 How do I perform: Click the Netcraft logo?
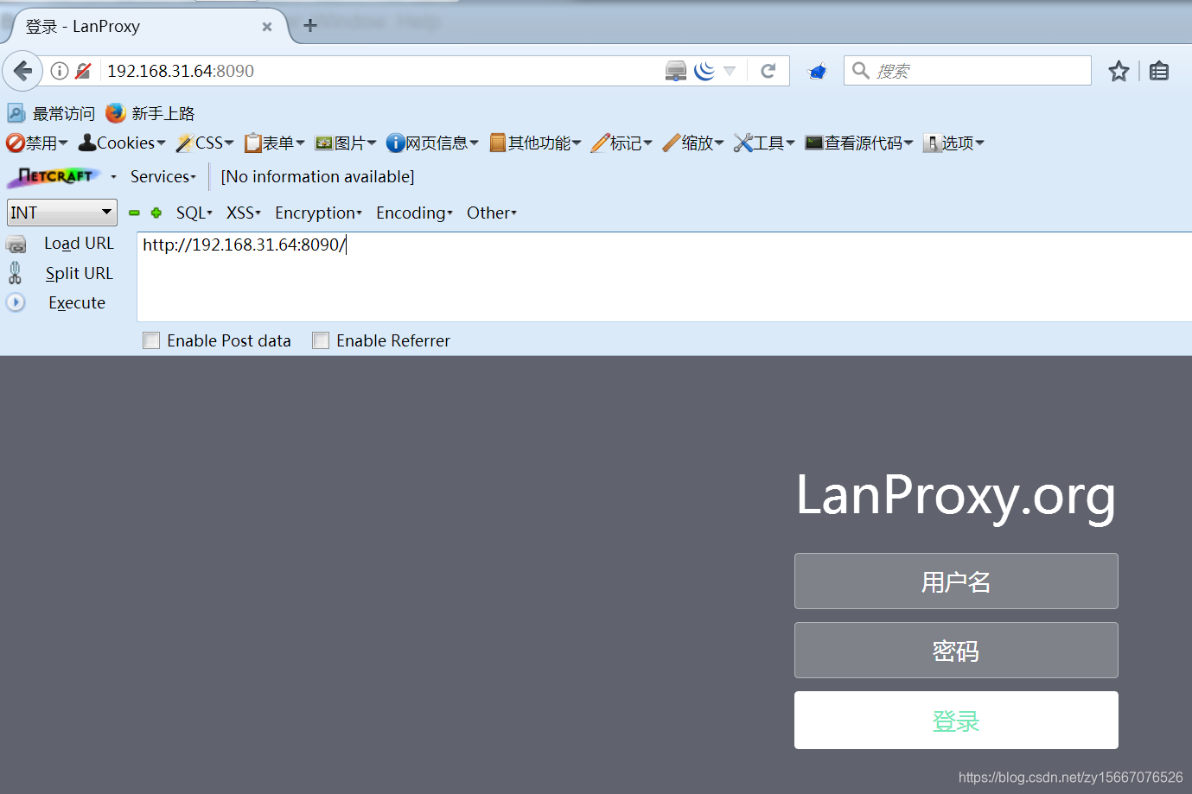tap(54, 176)
